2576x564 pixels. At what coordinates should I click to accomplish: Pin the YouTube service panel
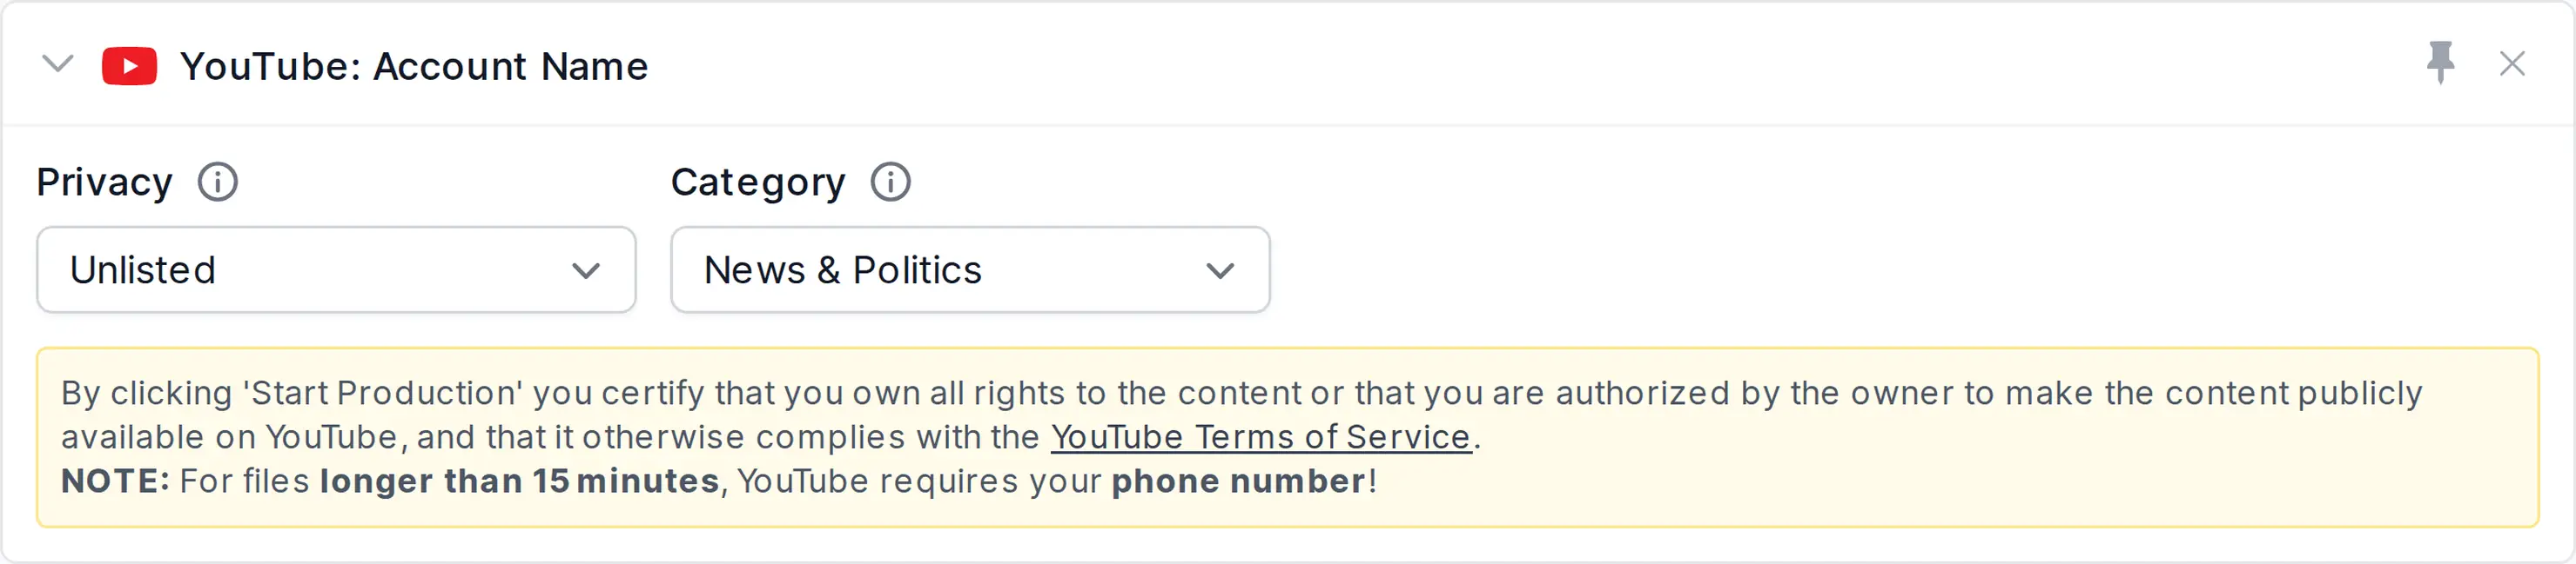click(x=2440, y=63)
